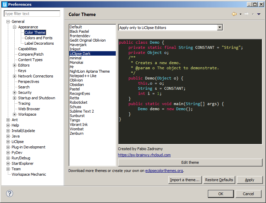This screenshot has width=266, height=203.
Task: Click the Edit theme button
Action: click(x=190, y=162)
